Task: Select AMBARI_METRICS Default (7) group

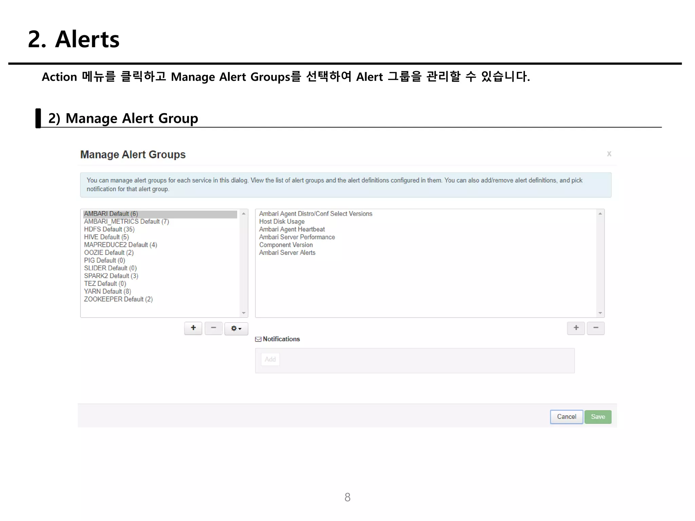Action: (160, 221)
